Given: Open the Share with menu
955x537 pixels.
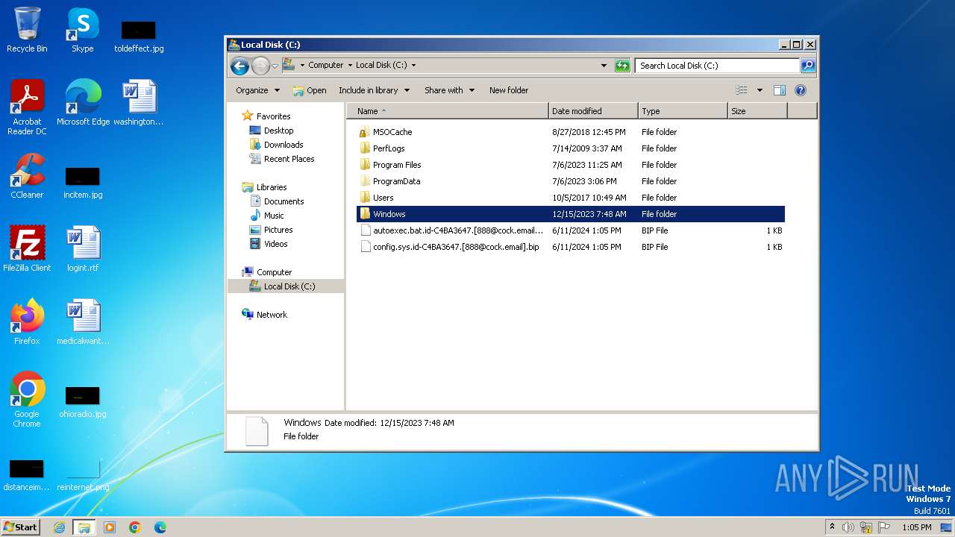Looking at the screenshot, I should [x=450, y=90].
